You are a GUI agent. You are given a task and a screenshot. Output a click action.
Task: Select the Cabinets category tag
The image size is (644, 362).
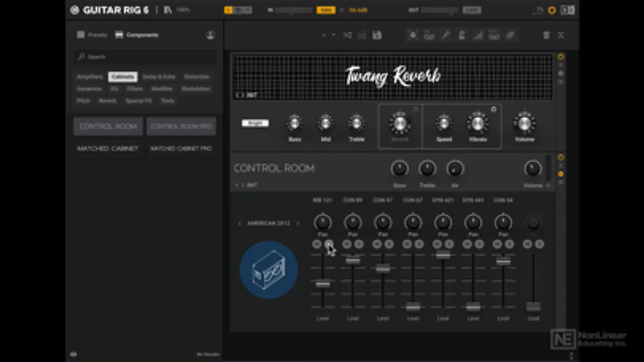point(123,77)
